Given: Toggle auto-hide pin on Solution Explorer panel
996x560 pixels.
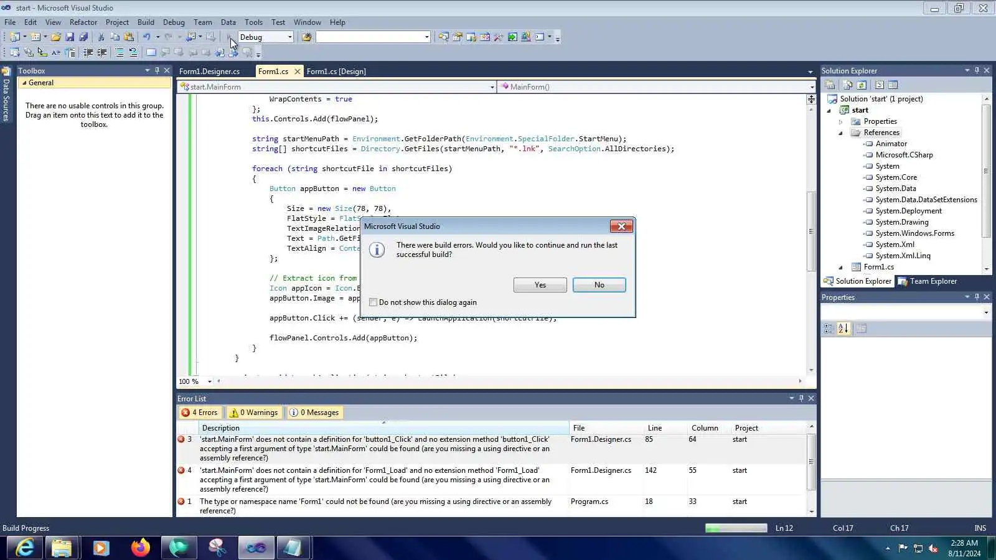Looking at the screenshot, I should tap(977, 70).
